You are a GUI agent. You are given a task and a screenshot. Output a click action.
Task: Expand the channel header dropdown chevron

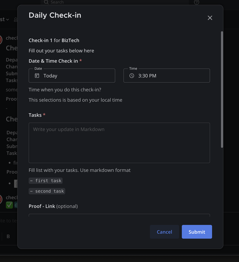click(x=7, y=19)
